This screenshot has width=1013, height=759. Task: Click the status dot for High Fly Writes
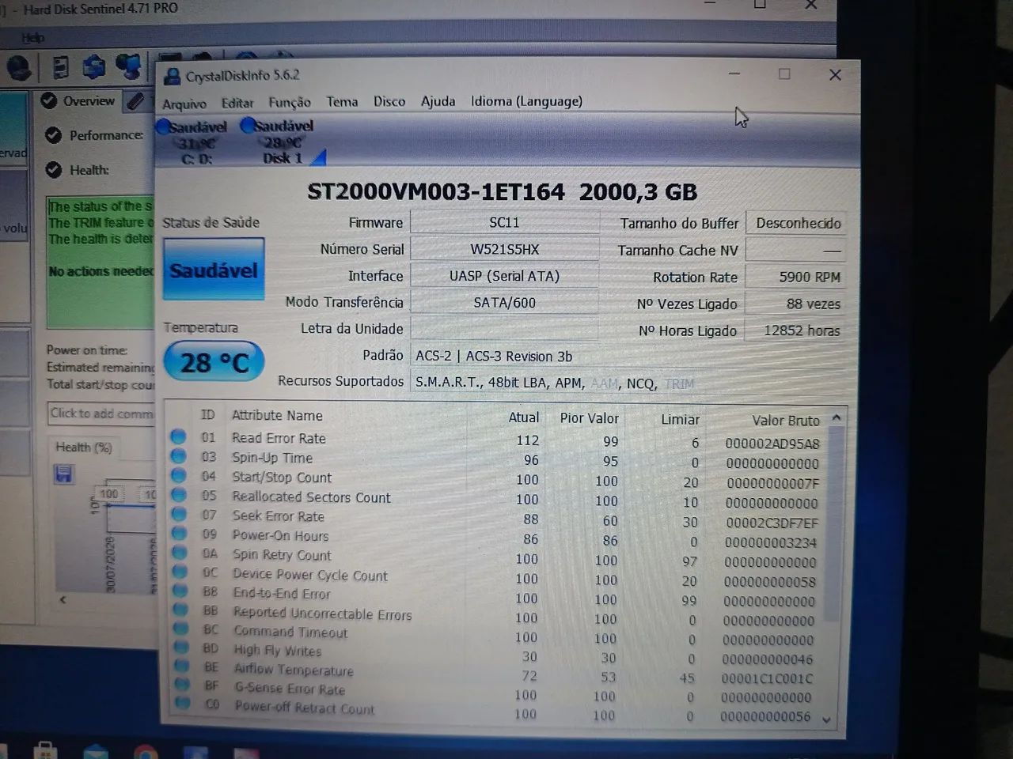point(182,647)
